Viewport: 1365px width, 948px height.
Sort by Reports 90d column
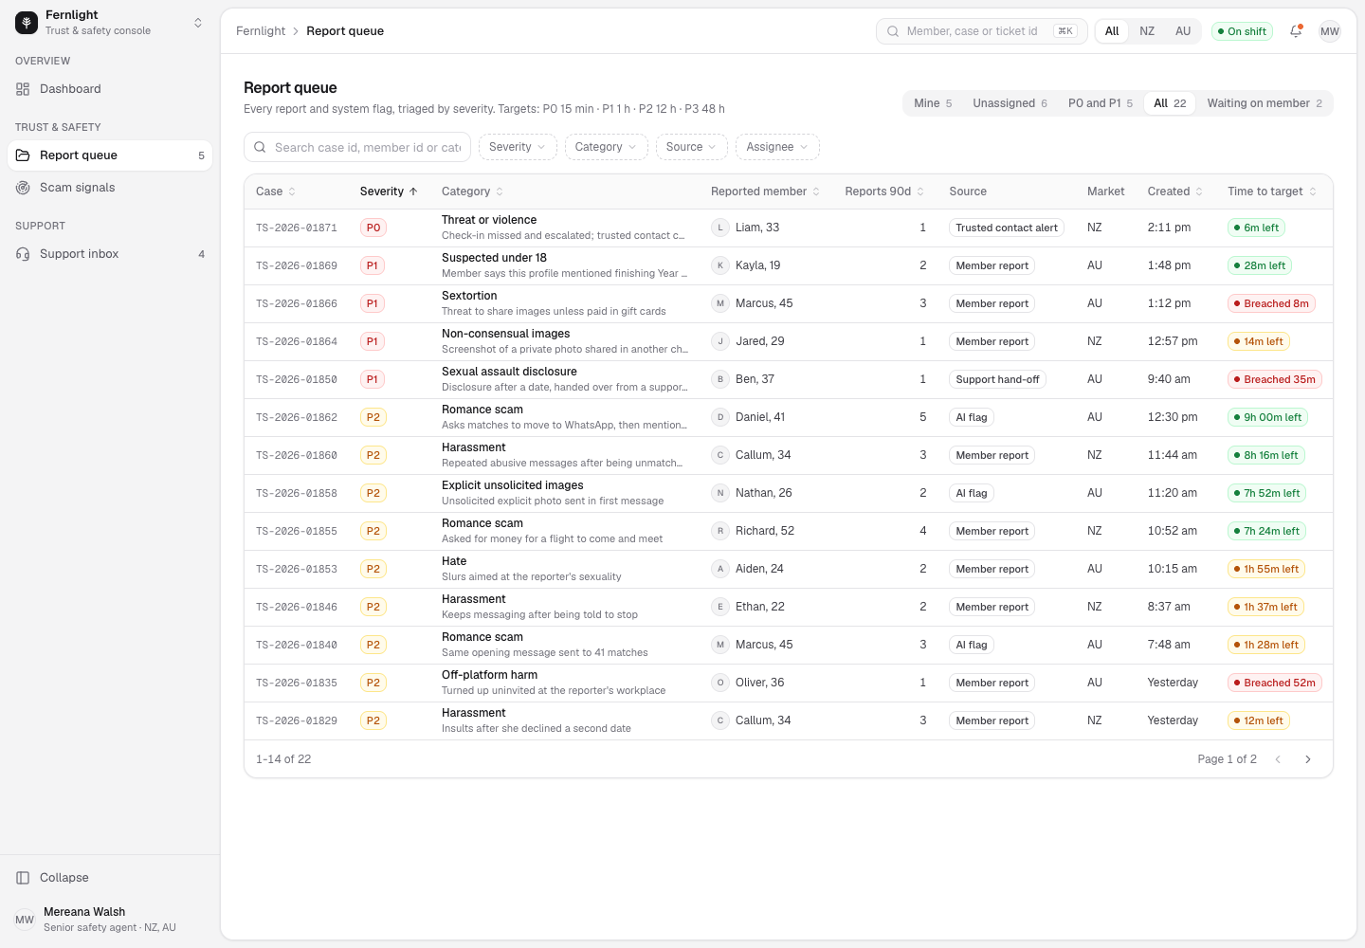point(884,191)
